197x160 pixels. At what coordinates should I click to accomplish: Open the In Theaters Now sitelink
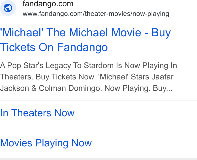[37, 113]
